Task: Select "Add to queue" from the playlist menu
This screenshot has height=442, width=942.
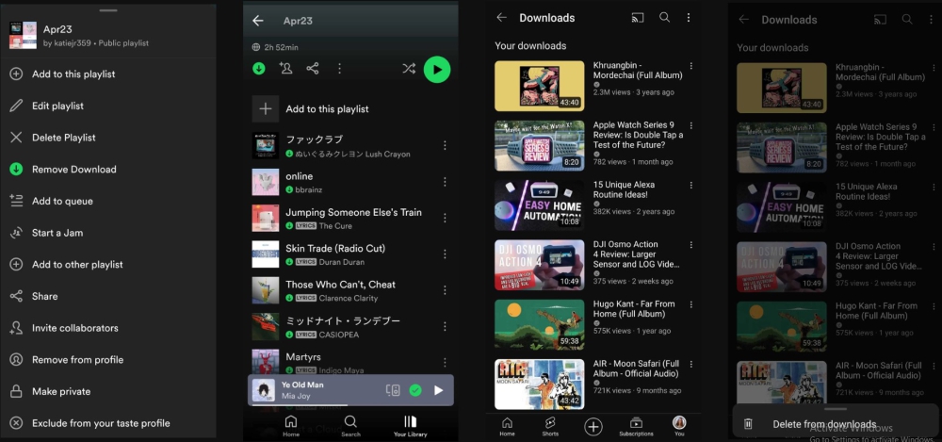Action: pos(62,201)
